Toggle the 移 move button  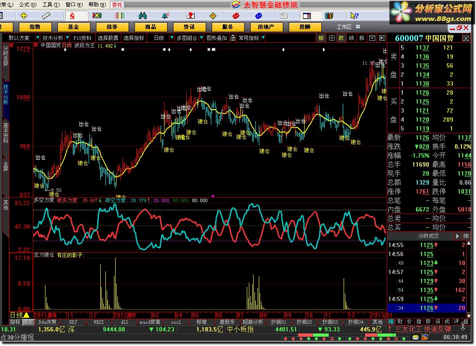pyautogui.click(x=362, y=38)
